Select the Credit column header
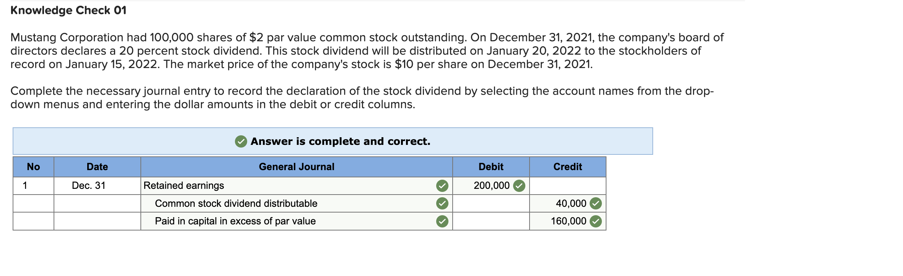Screen dimensions: 903x276 coord(568,166)
